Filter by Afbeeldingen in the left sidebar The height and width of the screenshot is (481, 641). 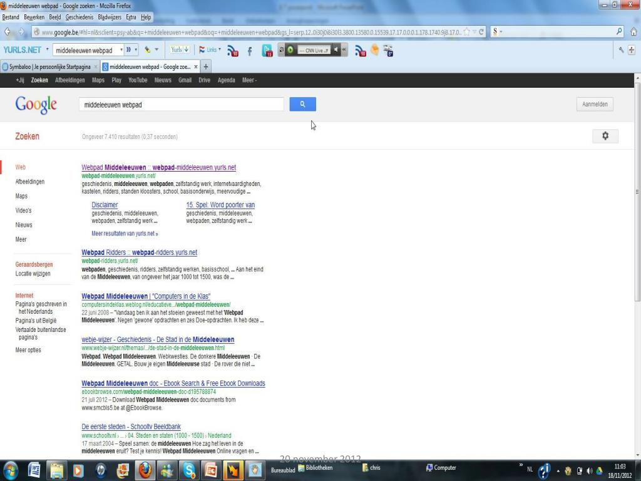(x=30, y=182)
